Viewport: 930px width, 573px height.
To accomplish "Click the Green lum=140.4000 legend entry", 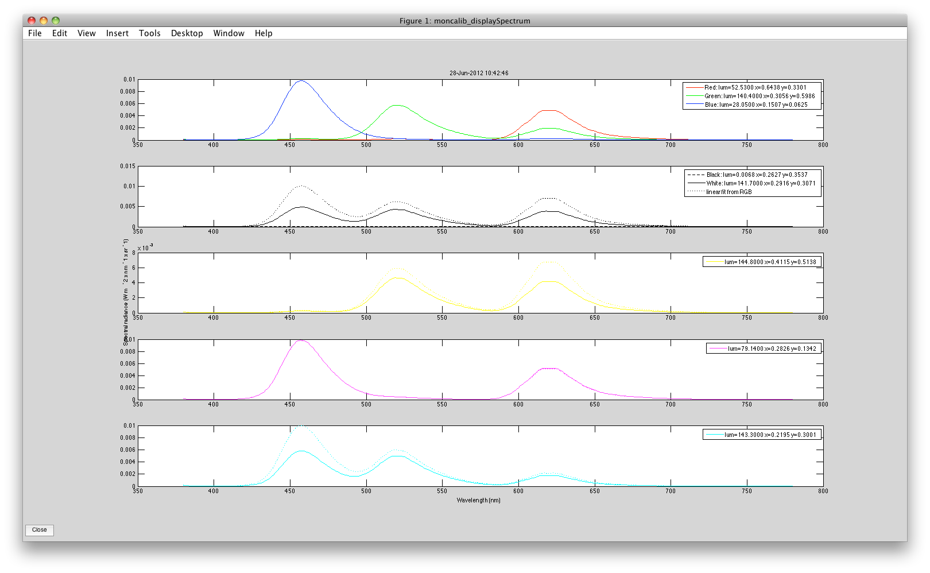I will coord(751,96).
